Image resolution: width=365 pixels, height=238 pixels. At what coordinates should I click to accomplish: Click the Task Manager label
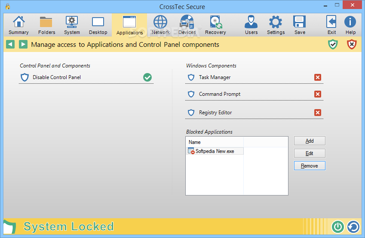pos(215,77)
